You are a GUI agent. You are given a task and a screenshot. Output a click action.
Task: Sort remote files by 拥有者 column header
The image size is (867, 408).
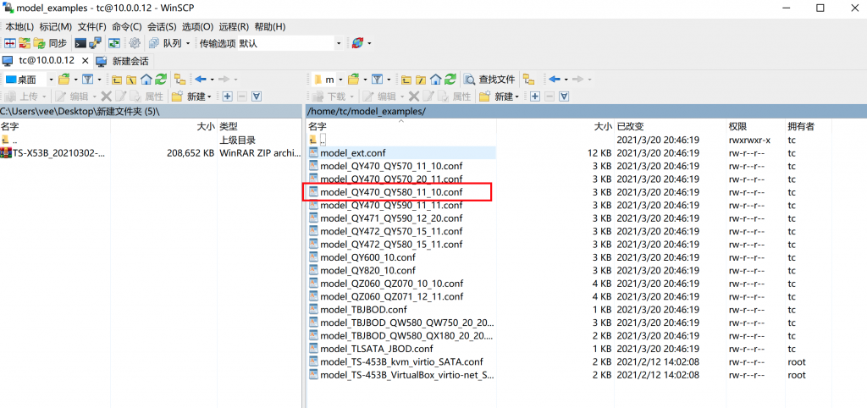(801, 127)
